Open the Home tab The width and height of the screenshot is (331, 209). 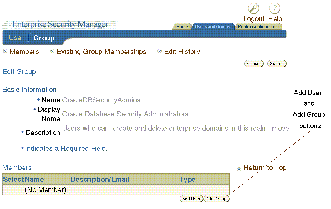[182, 27]
